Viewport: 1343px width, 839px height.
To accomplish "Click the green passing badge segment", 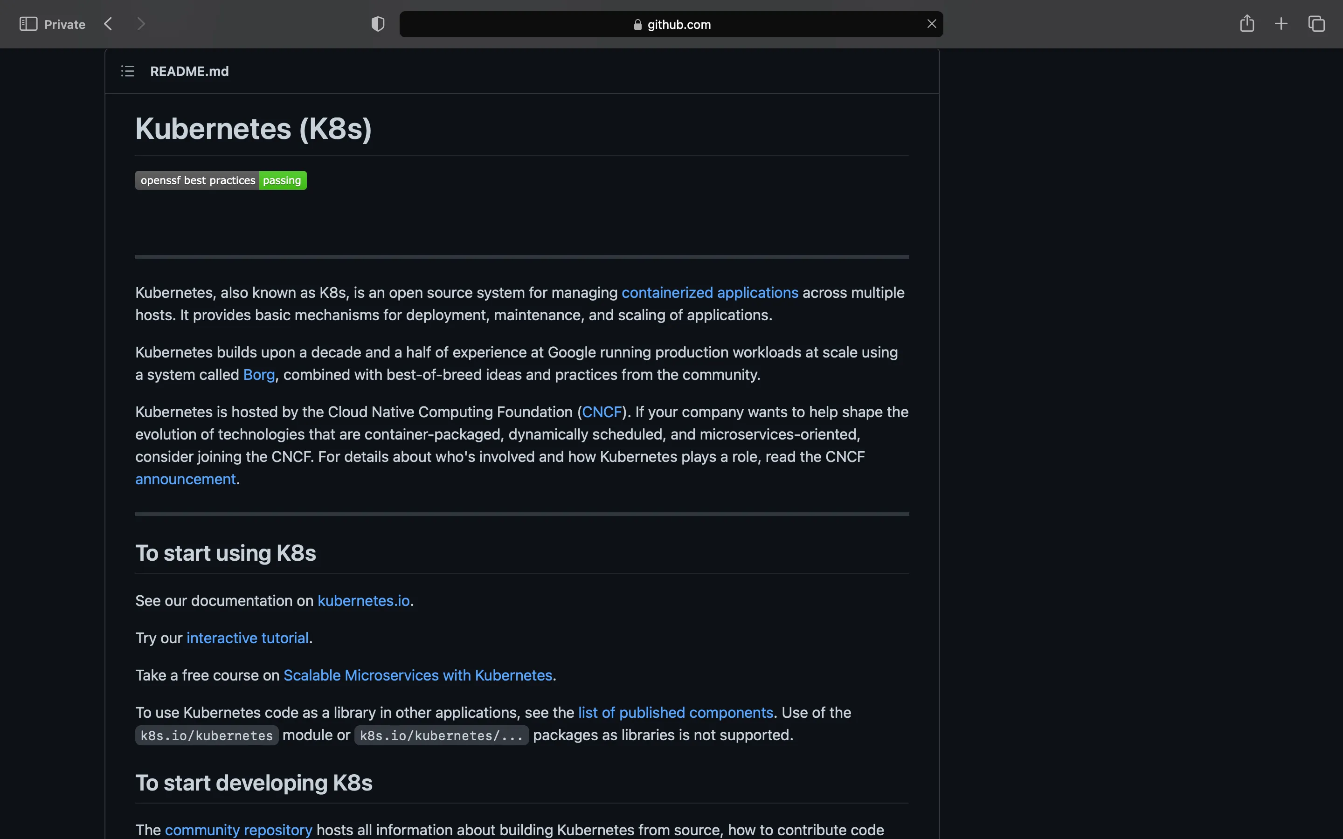I will tap(283, 180).
